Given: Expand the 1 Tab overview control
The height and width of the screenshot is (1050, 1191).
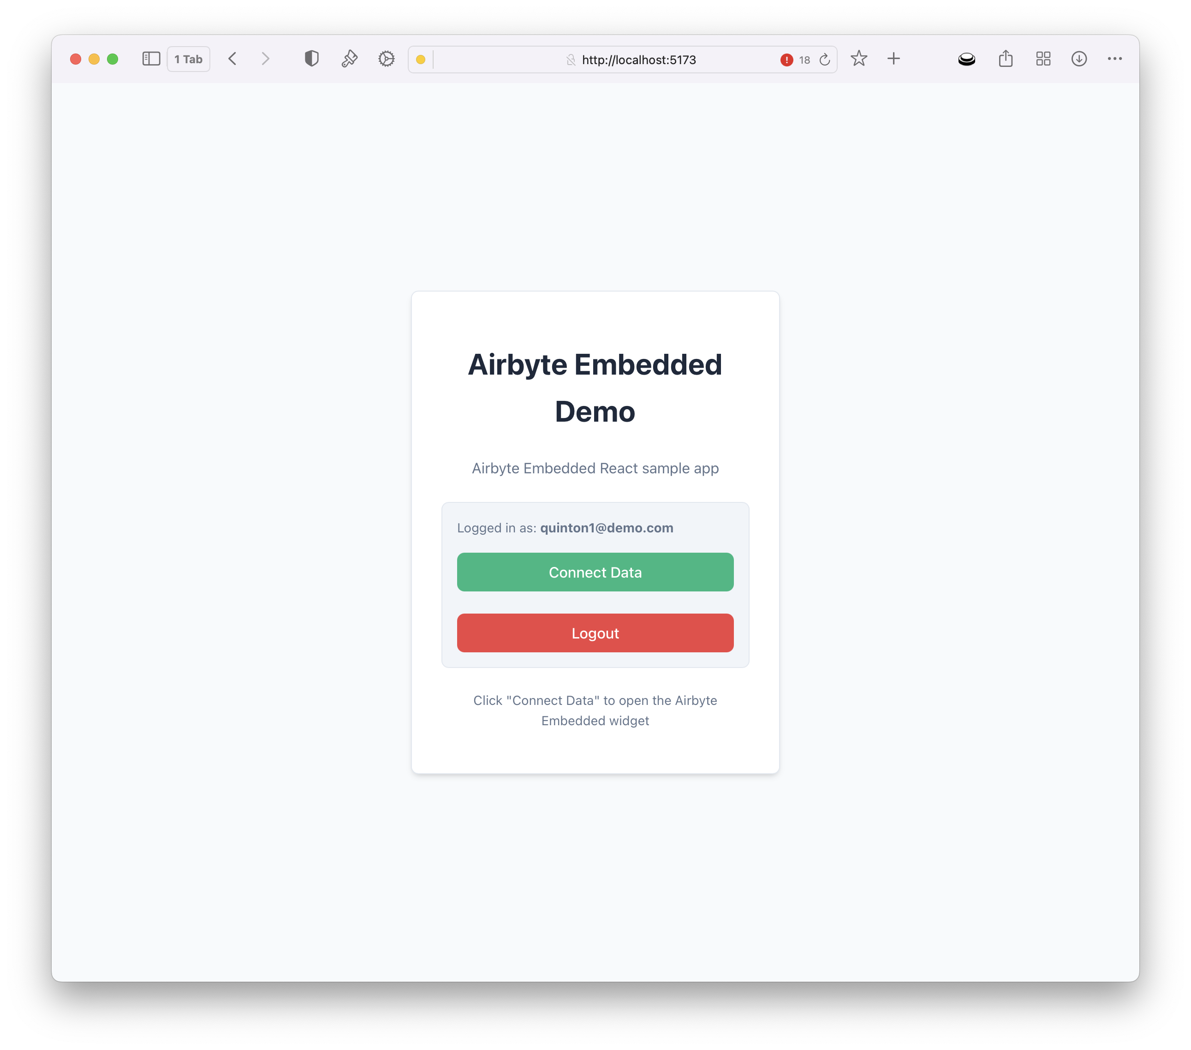Looking at the screenshot, I should pyautogui.click(x=188, y=58).
